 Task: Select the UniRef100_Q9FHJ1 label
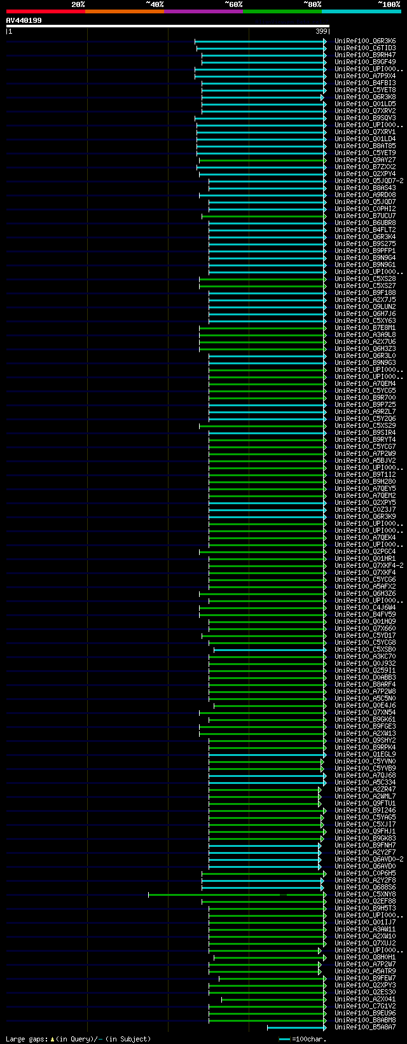(x=365, y=831)
